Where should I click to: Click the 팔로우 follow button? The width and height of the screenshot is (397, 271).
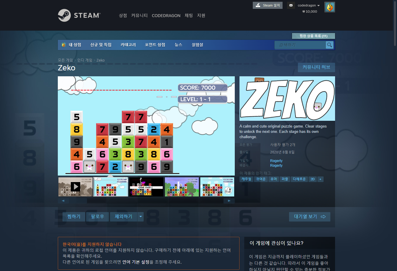point(97,217)
